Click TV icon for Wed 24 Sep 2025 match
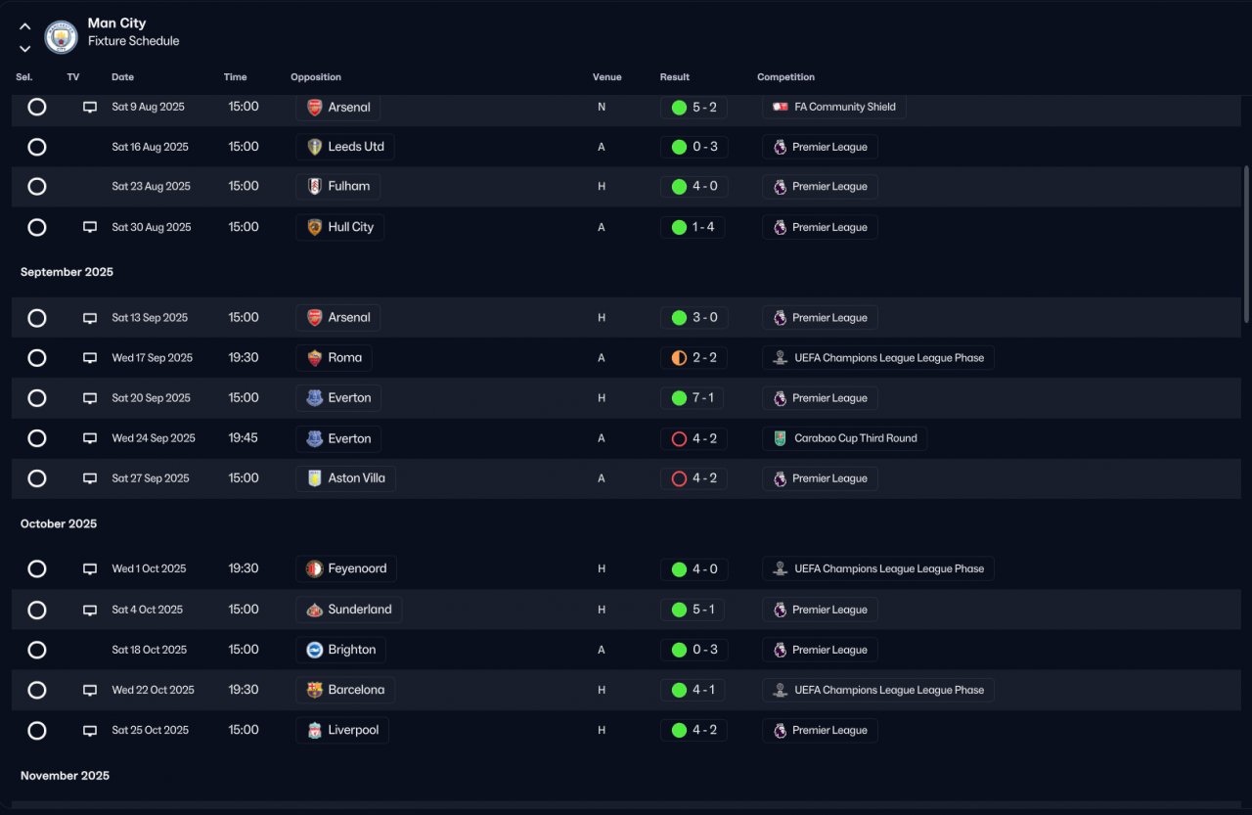The height and width of the screenshot is (815, 1252). pyautogui.click(x=90, y=438)
